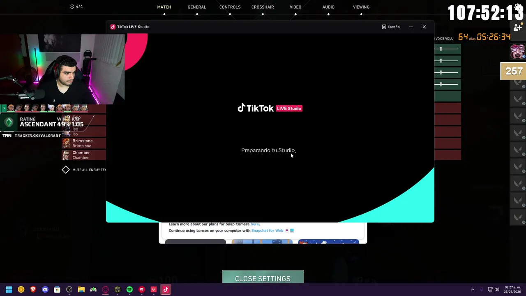Viewport: 526px width, 296px height.
Task: Switch to Opera GX in the taskbar
Action: coord(105,289)
